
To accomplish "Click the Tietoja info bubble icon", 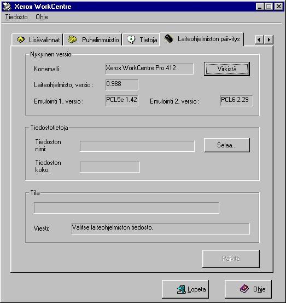I will pyautogui.click(x=131, y=39).
